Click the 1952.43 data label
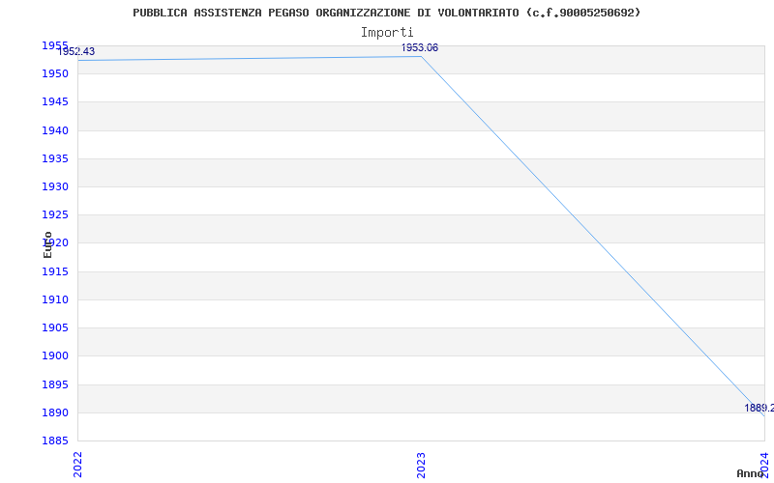 coord(76,51)
